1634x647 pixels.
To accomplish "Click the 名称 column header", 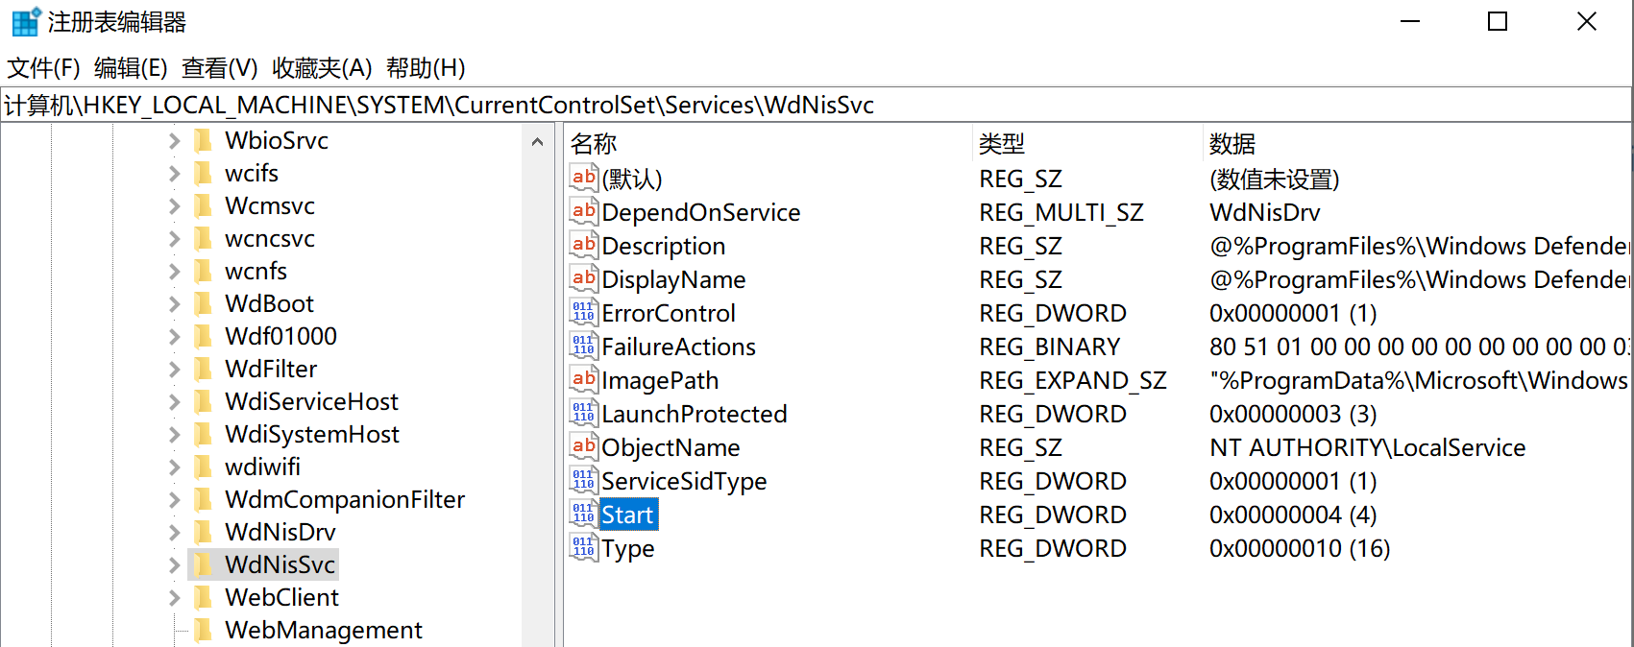I will (594, 144).
